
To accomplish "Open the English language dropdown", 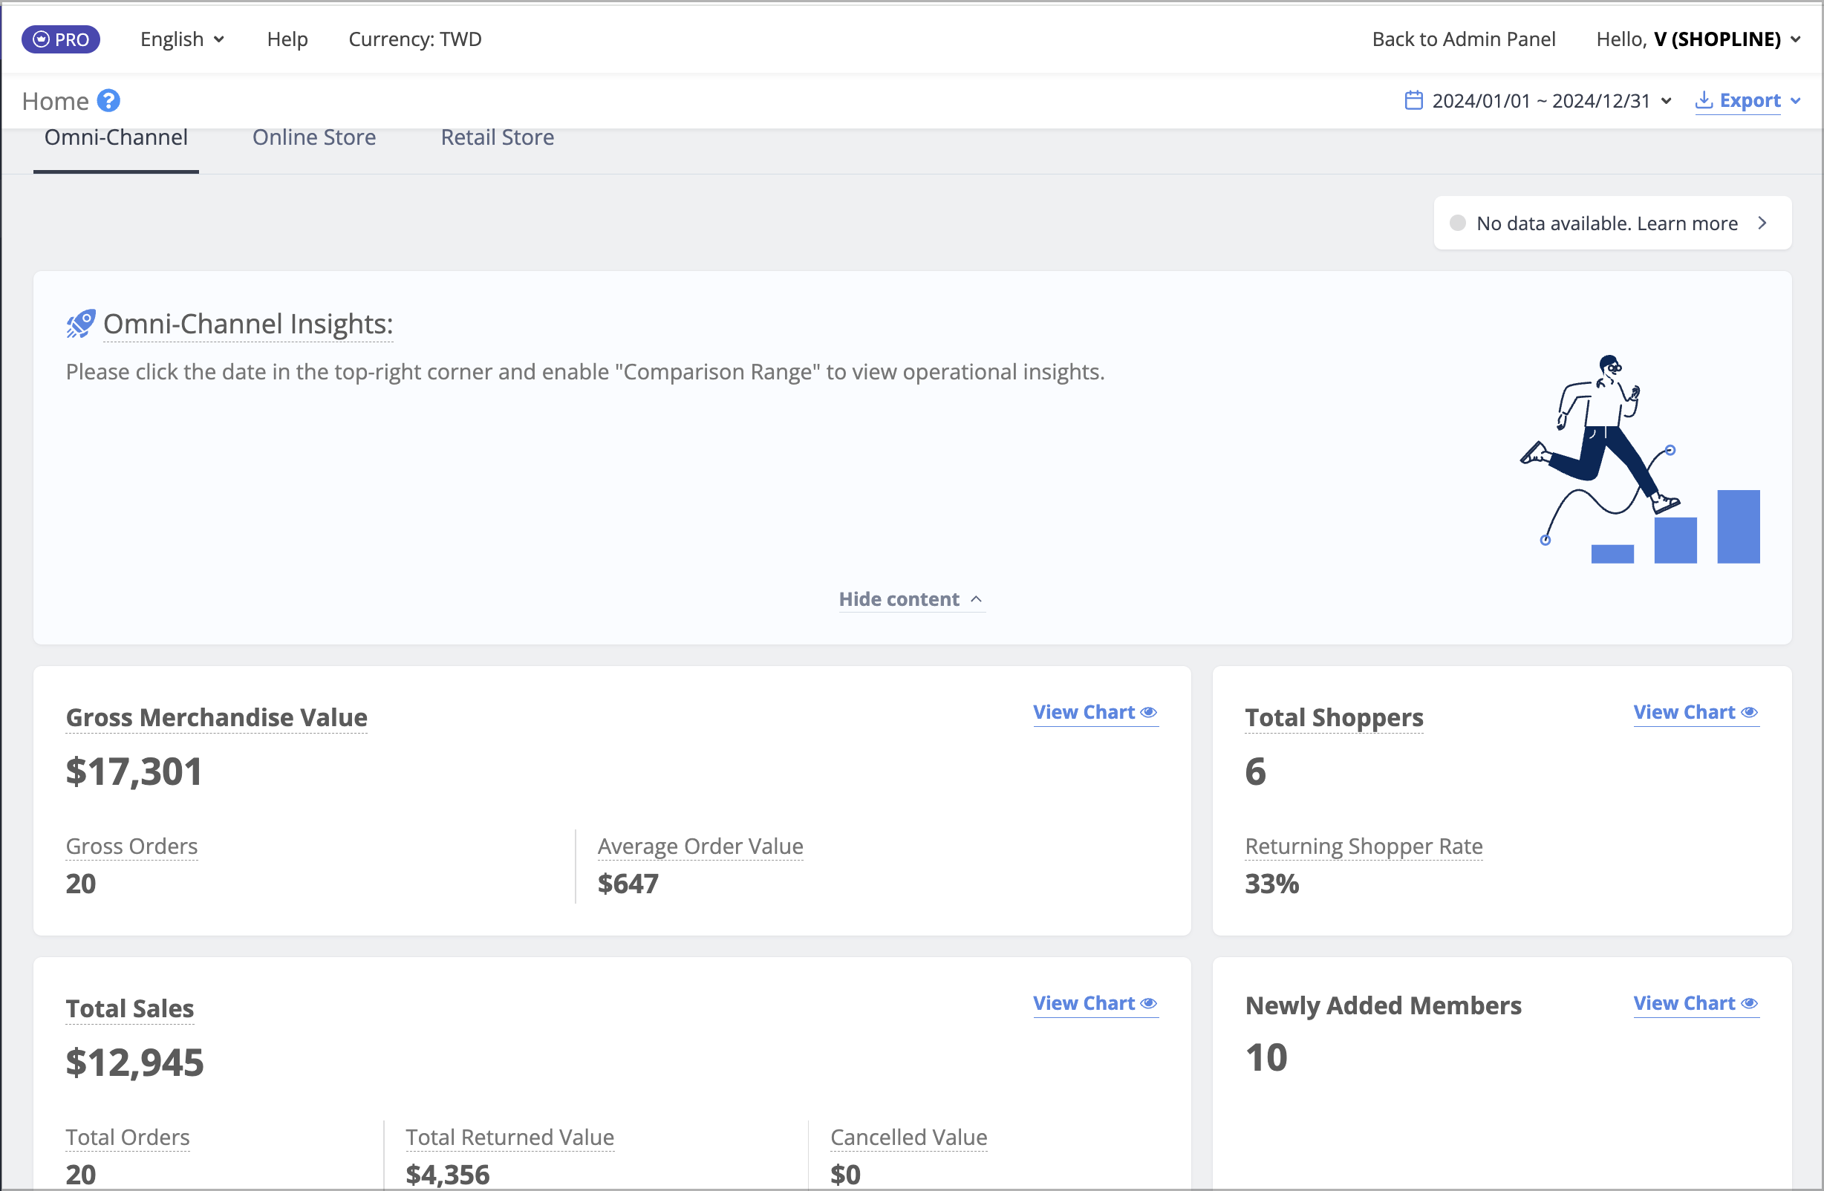I will 183,39.
